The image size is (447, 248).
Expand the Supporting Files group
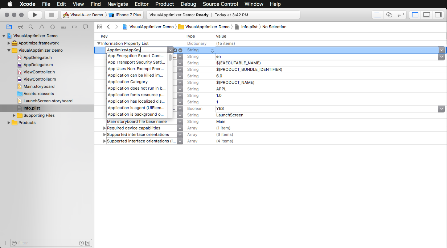point(14,115)
